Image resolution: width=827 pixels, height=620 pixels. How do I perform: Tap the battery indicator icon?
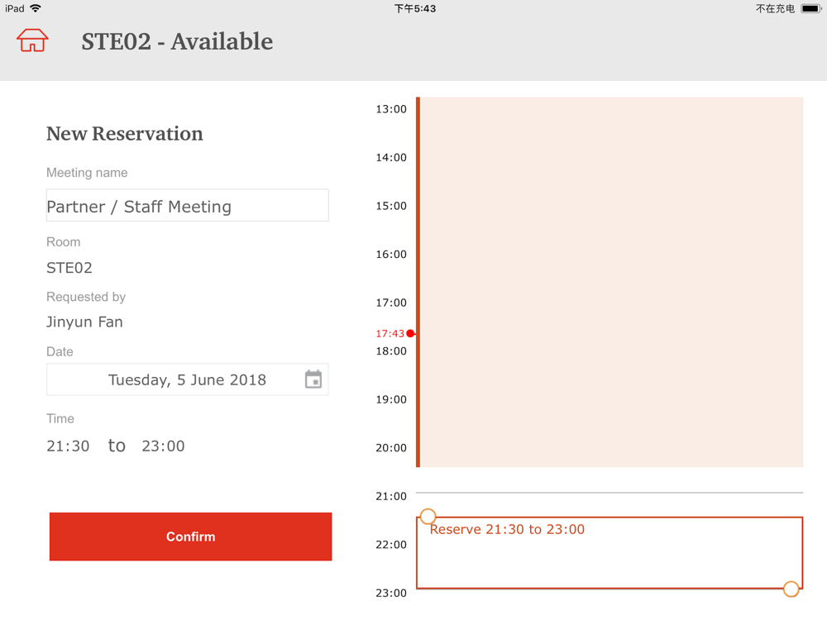[811, 8]
